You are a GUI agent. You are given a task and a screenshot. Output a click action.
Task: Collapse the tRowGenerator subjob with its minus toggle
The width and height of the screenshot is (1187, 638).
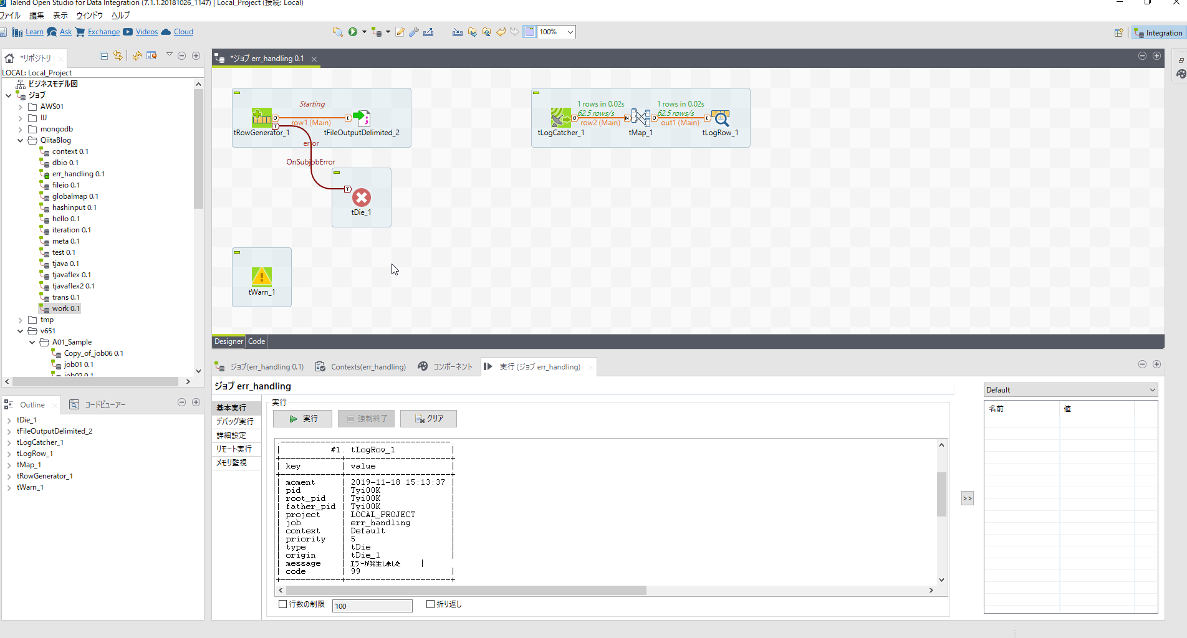coord(237,93)
